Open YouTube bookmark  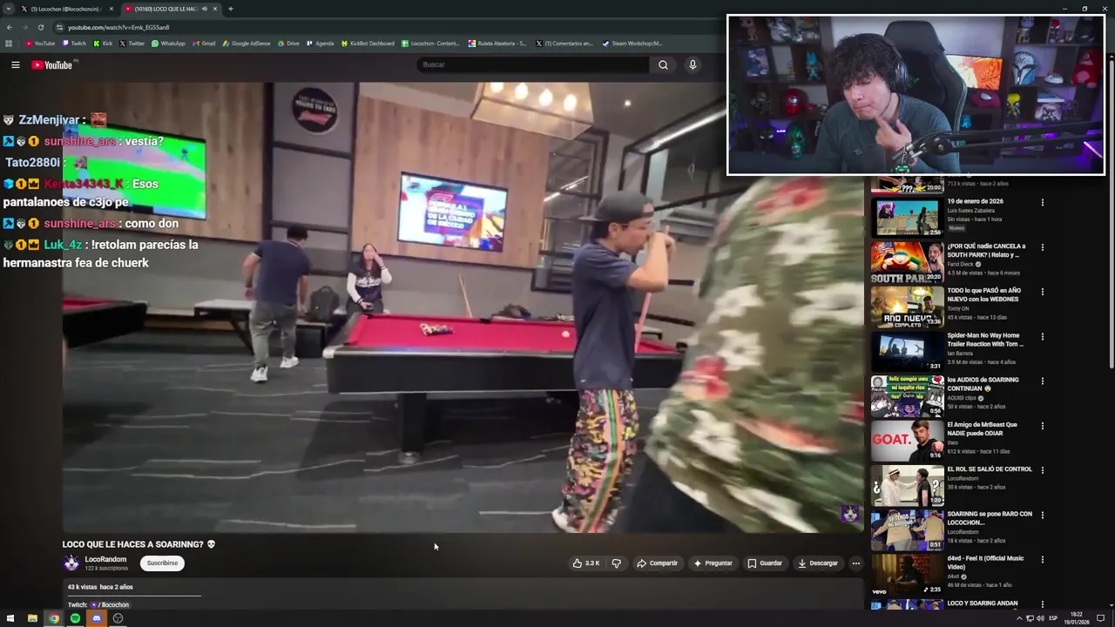click(x=40, y=44)
